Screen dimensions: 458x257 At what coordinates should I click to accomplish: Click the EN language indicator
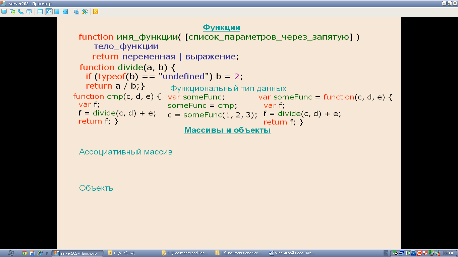pos(386,253)
